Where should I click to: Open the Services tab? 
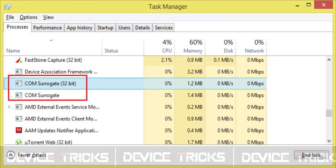coord(164,28)
